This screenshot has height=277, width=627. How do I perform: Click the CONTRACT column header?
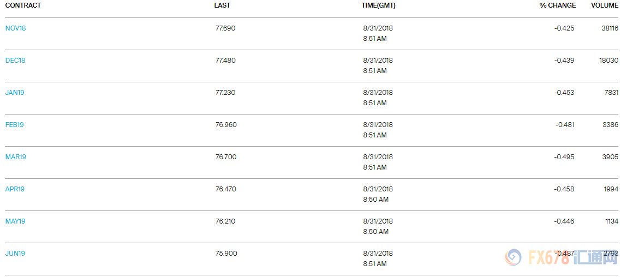pyautogui.click(x=23, y=5)
